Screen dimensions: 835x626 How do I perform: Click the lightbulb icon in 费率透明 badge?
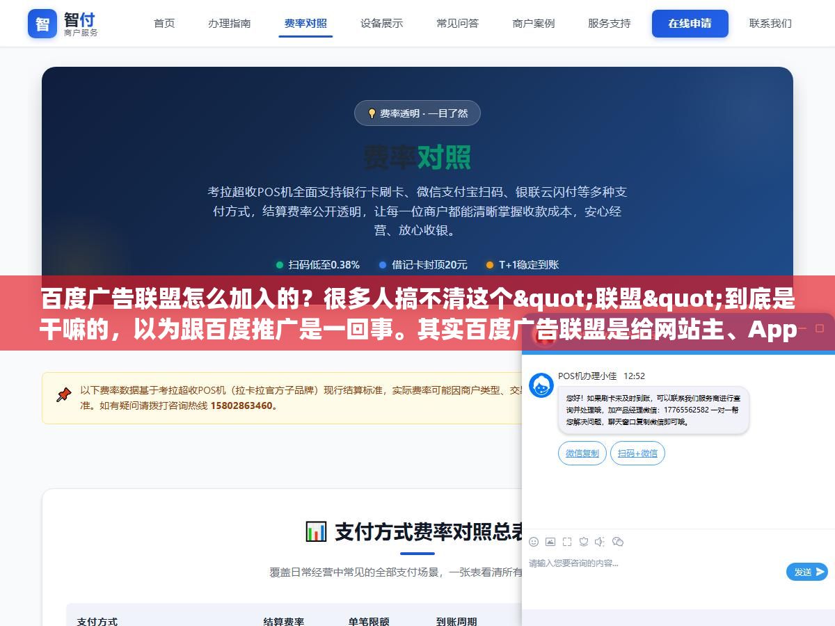pyautogui.click(x=372, y=113)
